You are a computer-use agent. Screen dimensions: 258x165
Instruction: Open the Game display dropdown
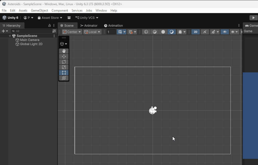tap(248, 31)
